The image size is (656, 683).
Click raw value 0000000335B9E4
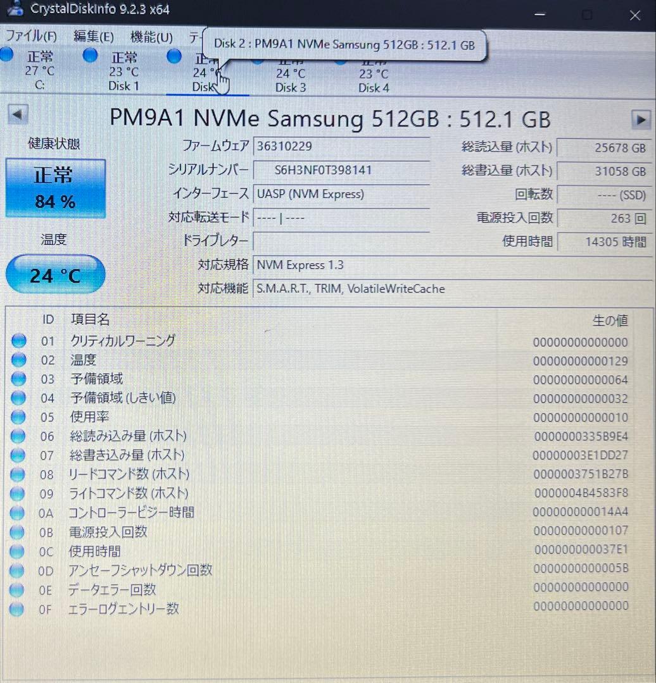pos(581,436)
